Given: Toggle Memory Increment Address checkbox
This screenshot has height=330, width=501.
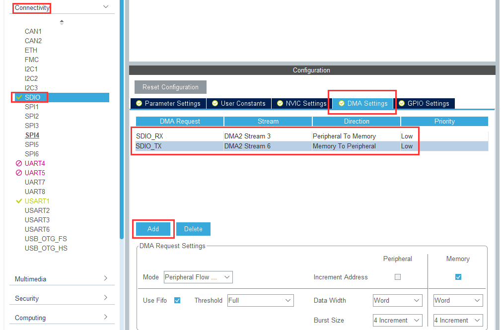Looking at the screenshot, I should click(458, 277).
